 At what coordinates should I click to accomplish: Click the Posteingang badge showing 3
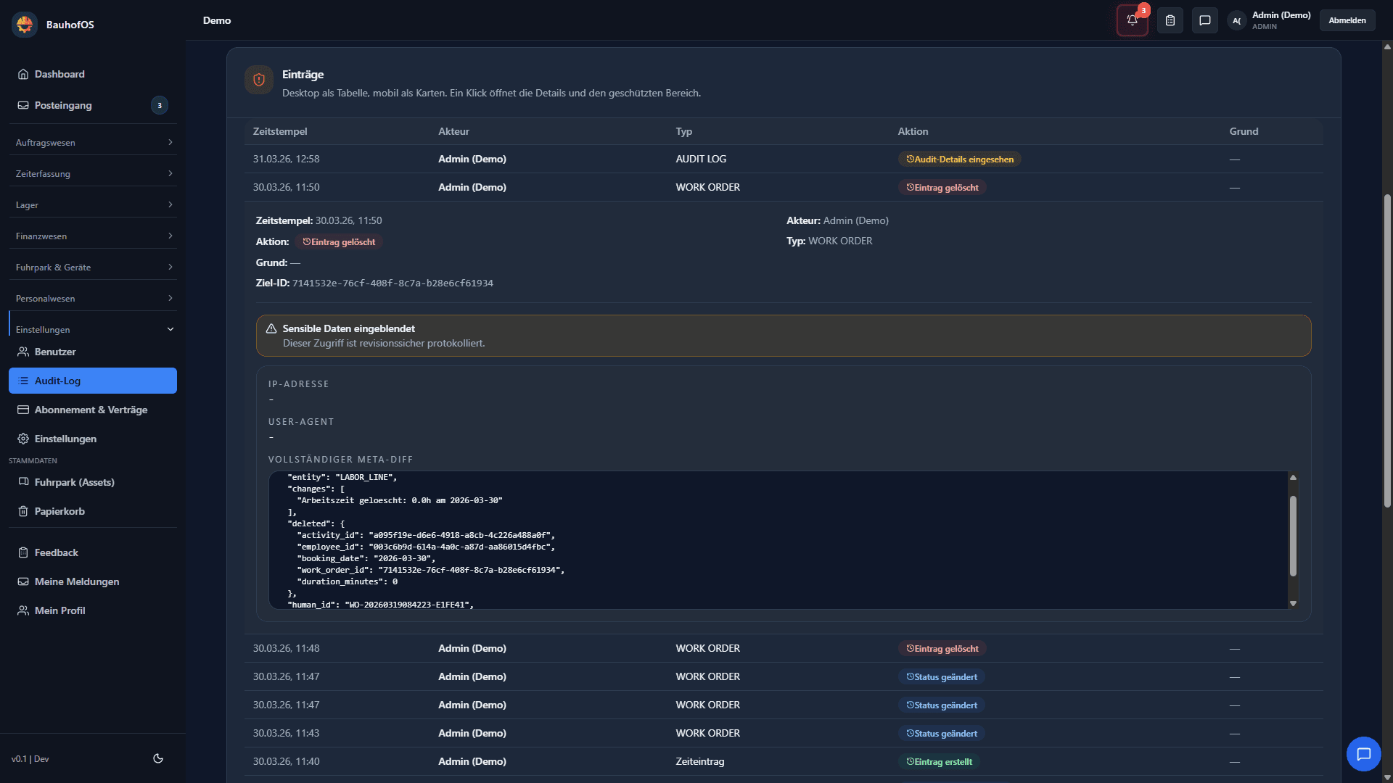(160, 105)
